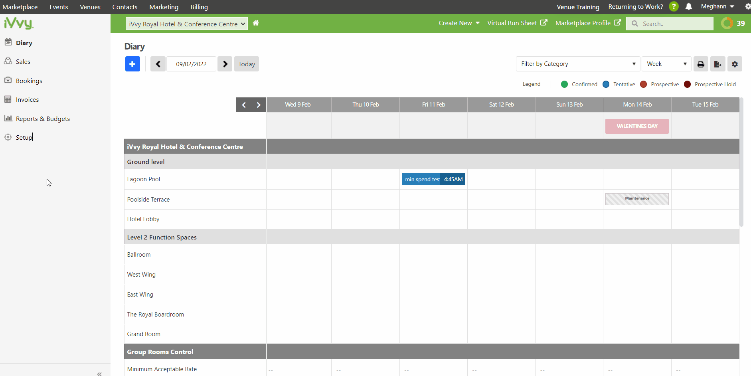Go to previous date with left arrow

[158, 64]
